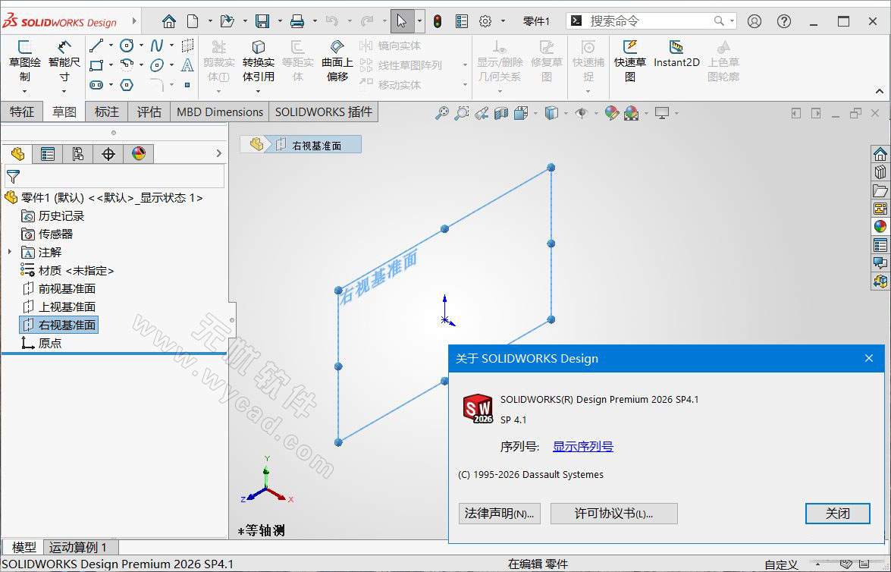891x572 pixels.
Task: Click 许可协议书(L)... button
Action: pyautogui.click(x=613, y=514)
